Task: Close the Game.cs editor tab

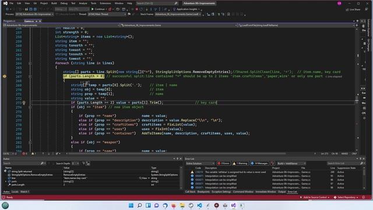Action: (40, 21)
